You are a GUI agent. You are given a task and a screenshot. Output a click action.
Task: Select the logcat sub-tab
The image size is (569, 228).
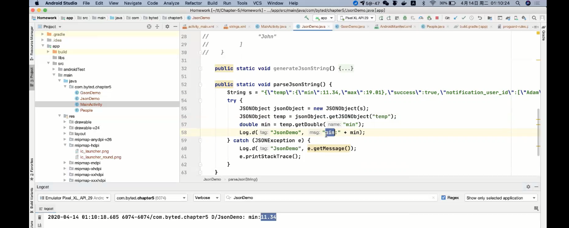pos(46,209)
